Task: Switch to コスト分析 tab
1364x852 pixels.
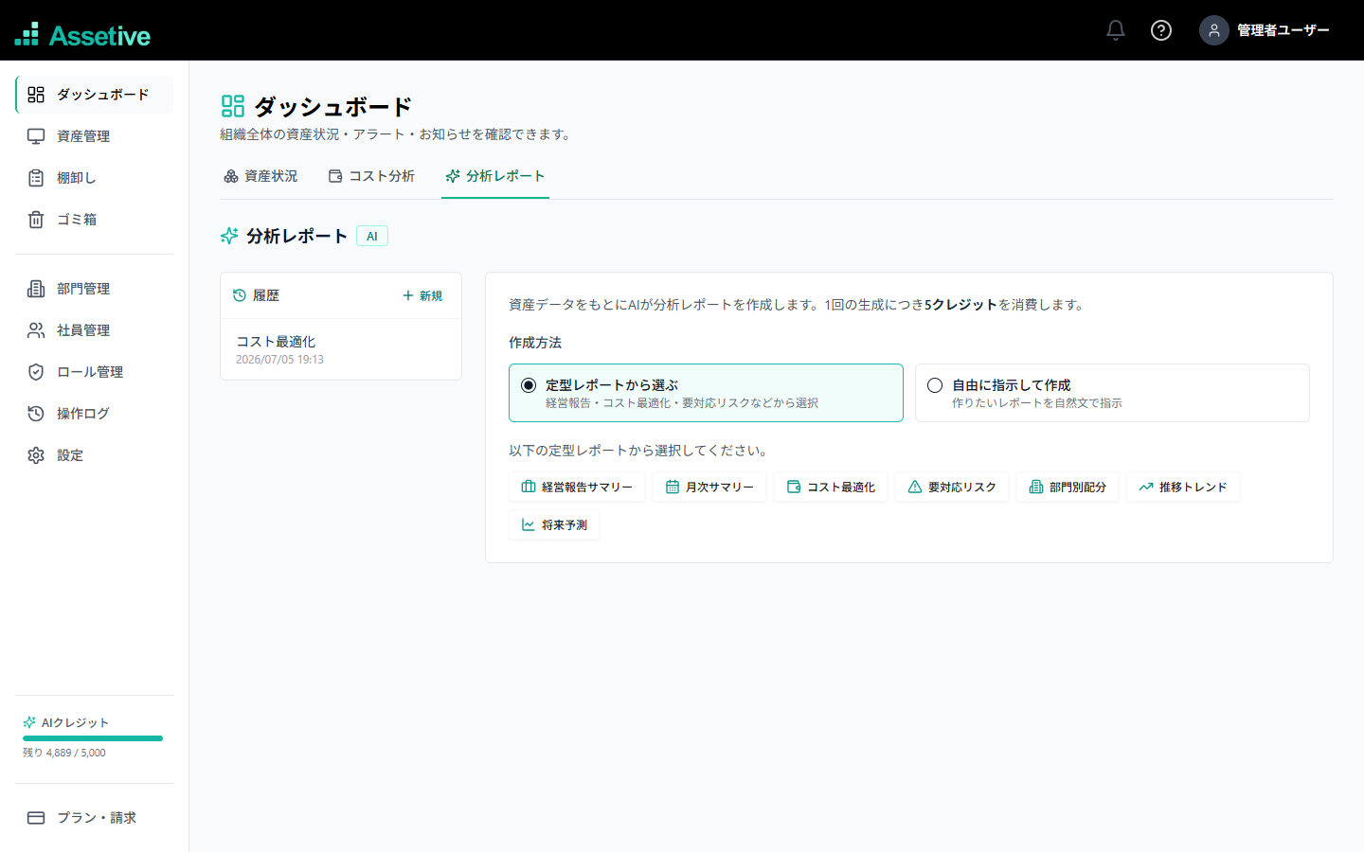Action: [x=371, y=176]
